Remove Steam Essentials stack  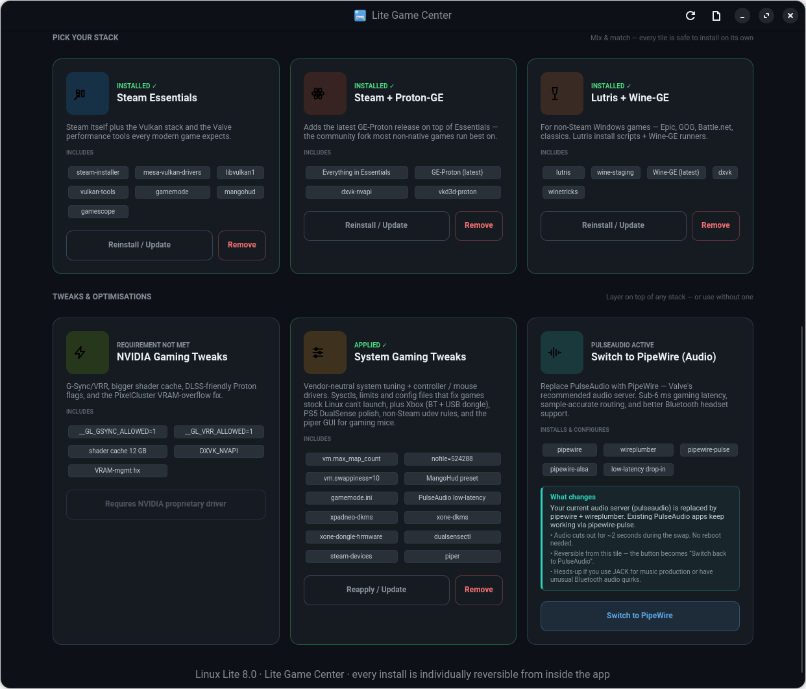point(242,245)
